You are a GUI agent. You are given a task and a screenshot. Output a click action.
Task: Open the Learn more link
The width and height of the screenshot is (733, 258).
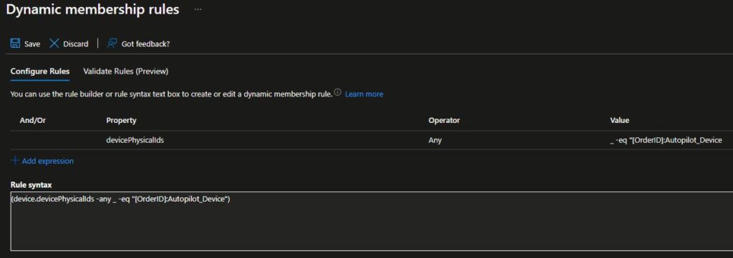364,94
